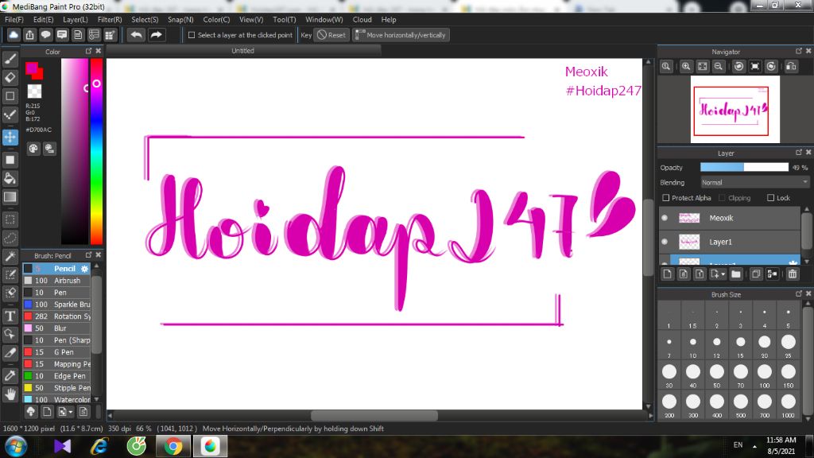Activate the Move tool
Viewport: 814px width, 458px height.
[x=10, y=137]
